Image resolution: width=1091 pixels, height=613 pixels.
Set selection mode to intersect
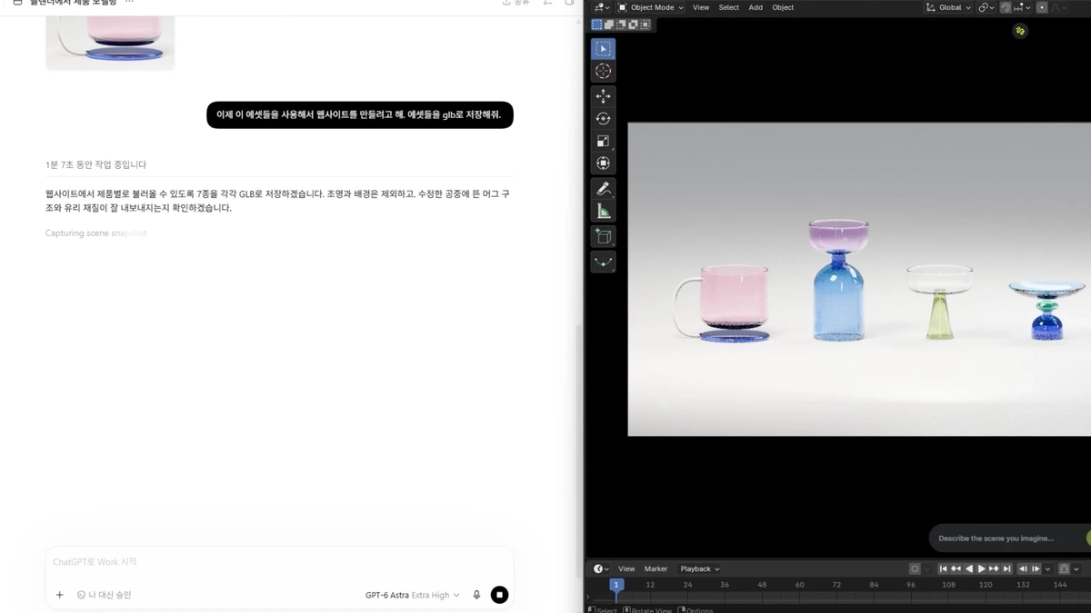click(x=645, y=25)
